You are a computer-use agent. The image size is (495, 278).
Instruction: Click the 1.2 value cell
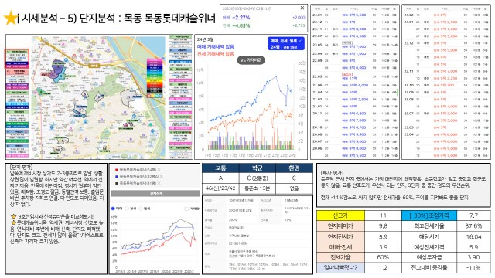(383, 268)
